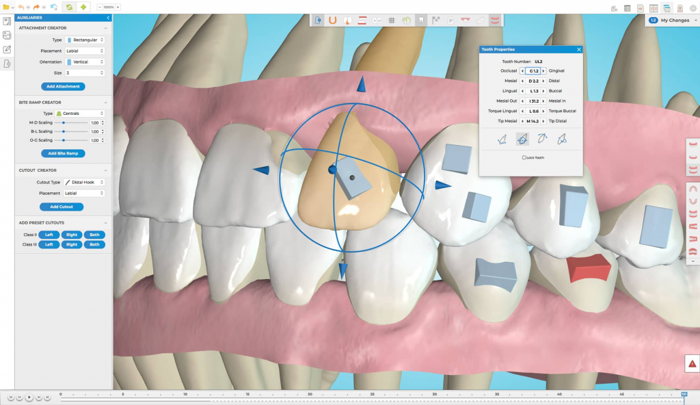
Task: Open the attachment Type Rectangular dropdown
Action: click(x=85, y=40)
